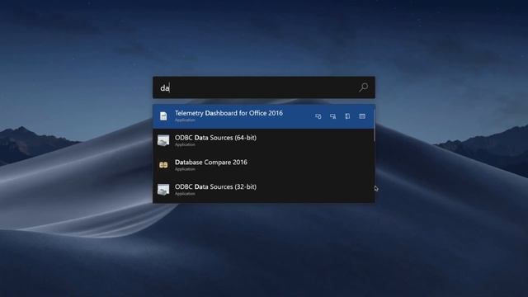Open containing folder icon for Telemetry Dashboard
Viewport: 528px width, 297px height.
[x=347, y=116]
